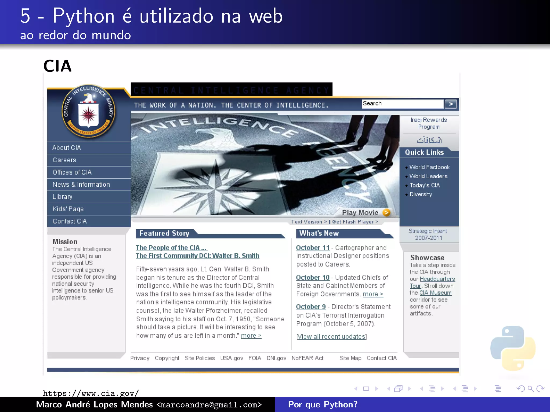The height and width of the screenshot is (412, 550).
Task: Click DNI.gov in the footer
Action: [276, 358]
